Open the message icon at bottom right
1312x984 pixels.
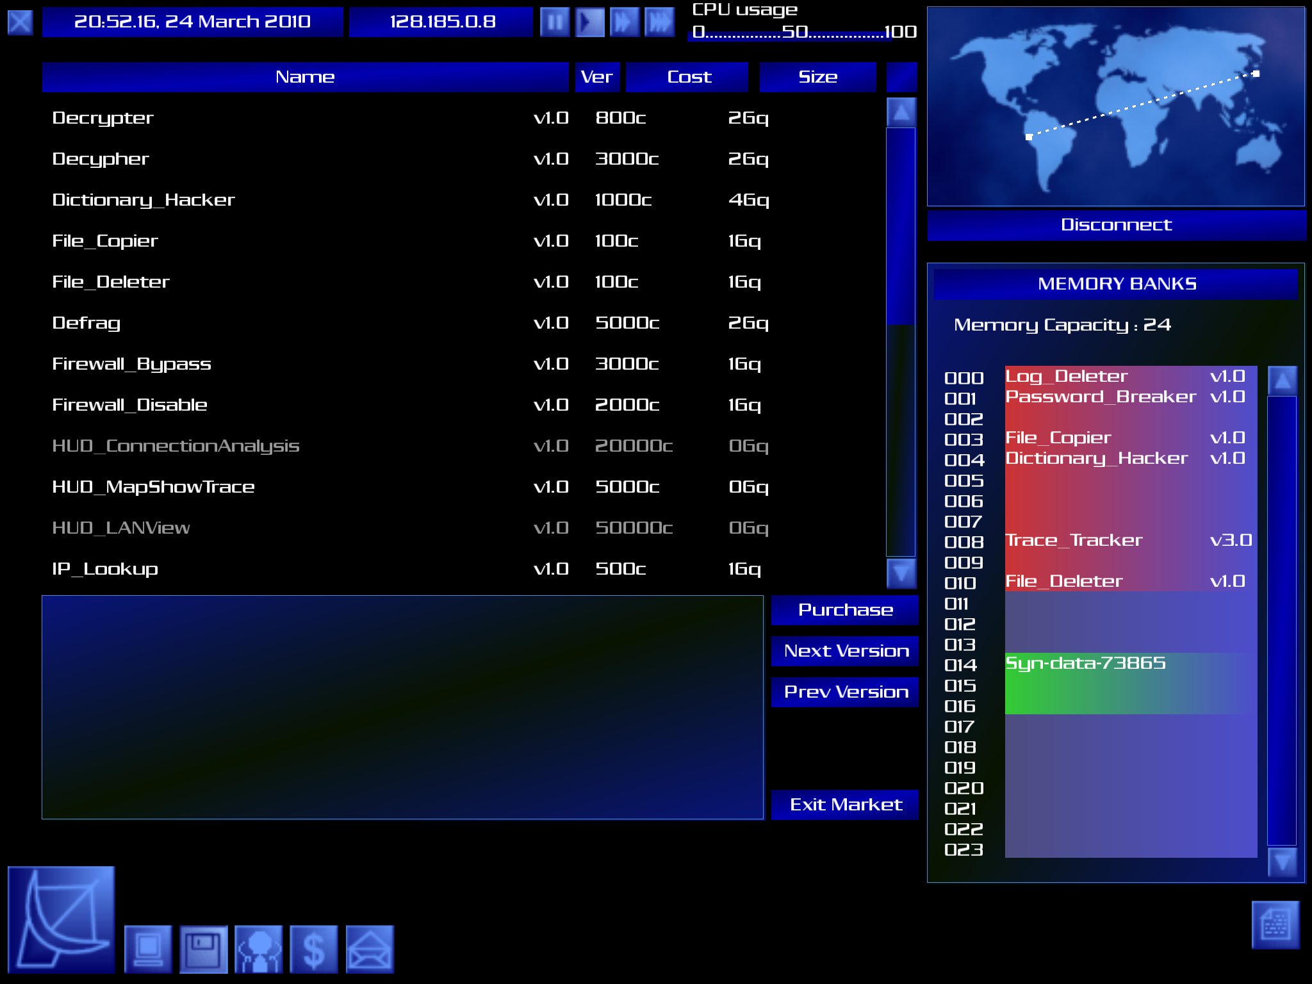1275,924
